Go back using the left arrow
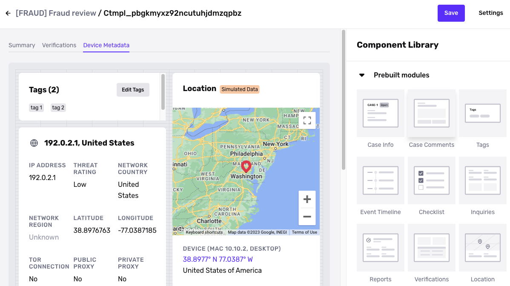The height and width of the screenshot is (286, 510). pyautogui.click(x=8, y=13)
